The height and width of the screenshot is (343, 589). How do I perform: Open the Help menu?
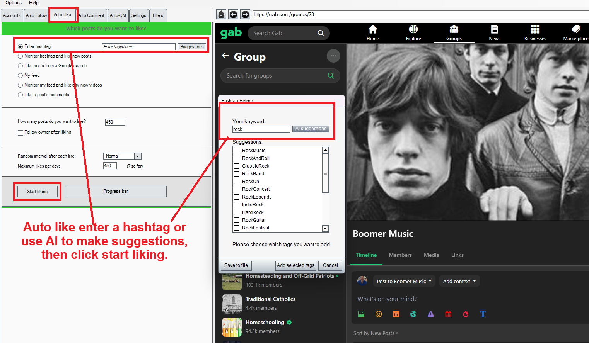(34, 3)
